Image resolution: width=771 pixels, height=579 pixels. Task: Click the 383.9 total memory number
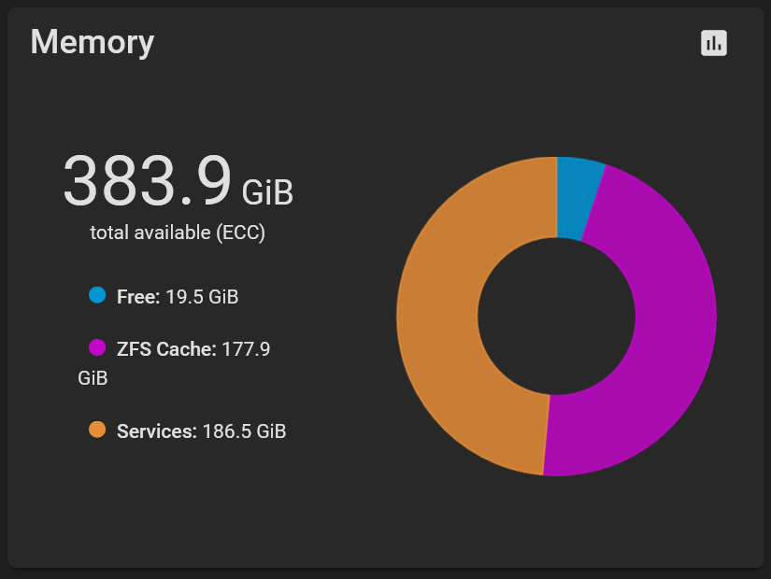coord(147,181)
